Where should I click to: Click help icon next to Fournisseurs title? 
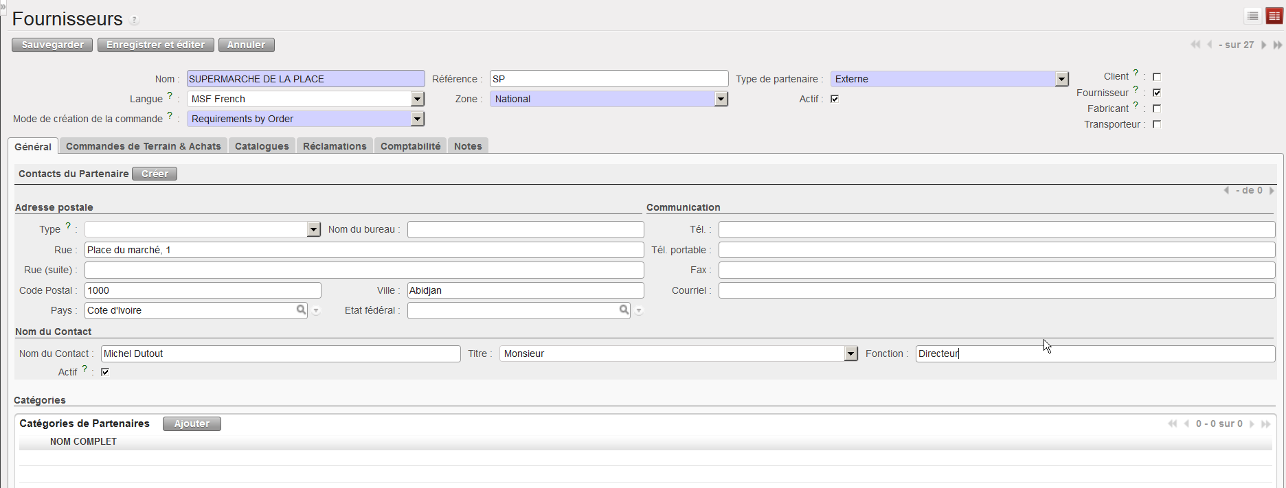135,20
